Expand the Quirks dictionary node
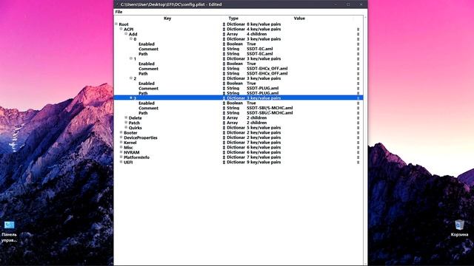 point(126,127)
